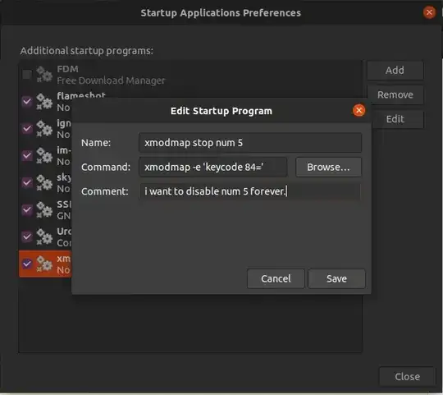Toggle the checkbox in the 'im-' row
This screenshot has width=443, height=395.
[27, 155]
